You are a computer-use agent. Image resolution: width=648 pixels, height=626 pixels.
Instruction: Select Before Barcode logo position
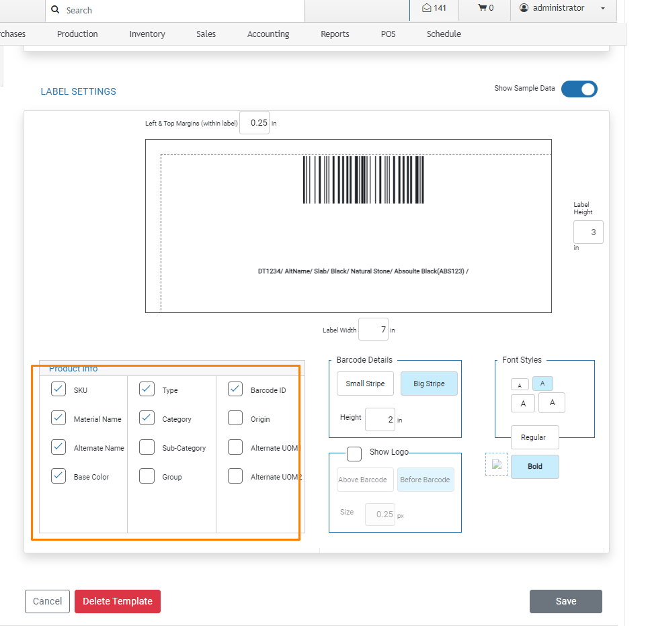pos(426,480)
